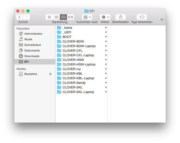Select the CLOVER-HSW-Laptop folder icon
The width and height of the screenshot is (180, 143).
coord(59,64)
